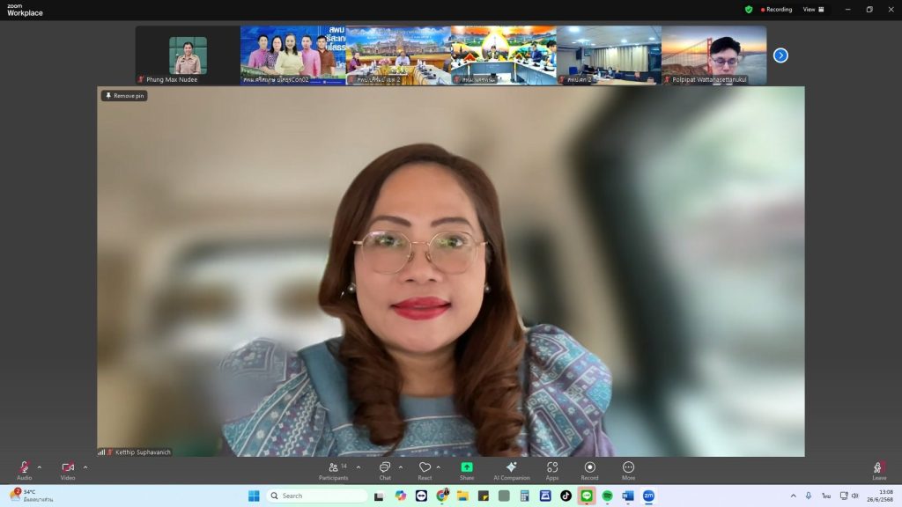The height and width of the screenshot is (507, 902).
Task: Click the Remove pin button
Action: (124, 96)
